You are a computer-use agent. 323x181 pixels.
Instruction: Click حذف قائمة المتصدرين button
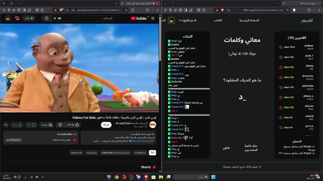(x=251, y=148)
